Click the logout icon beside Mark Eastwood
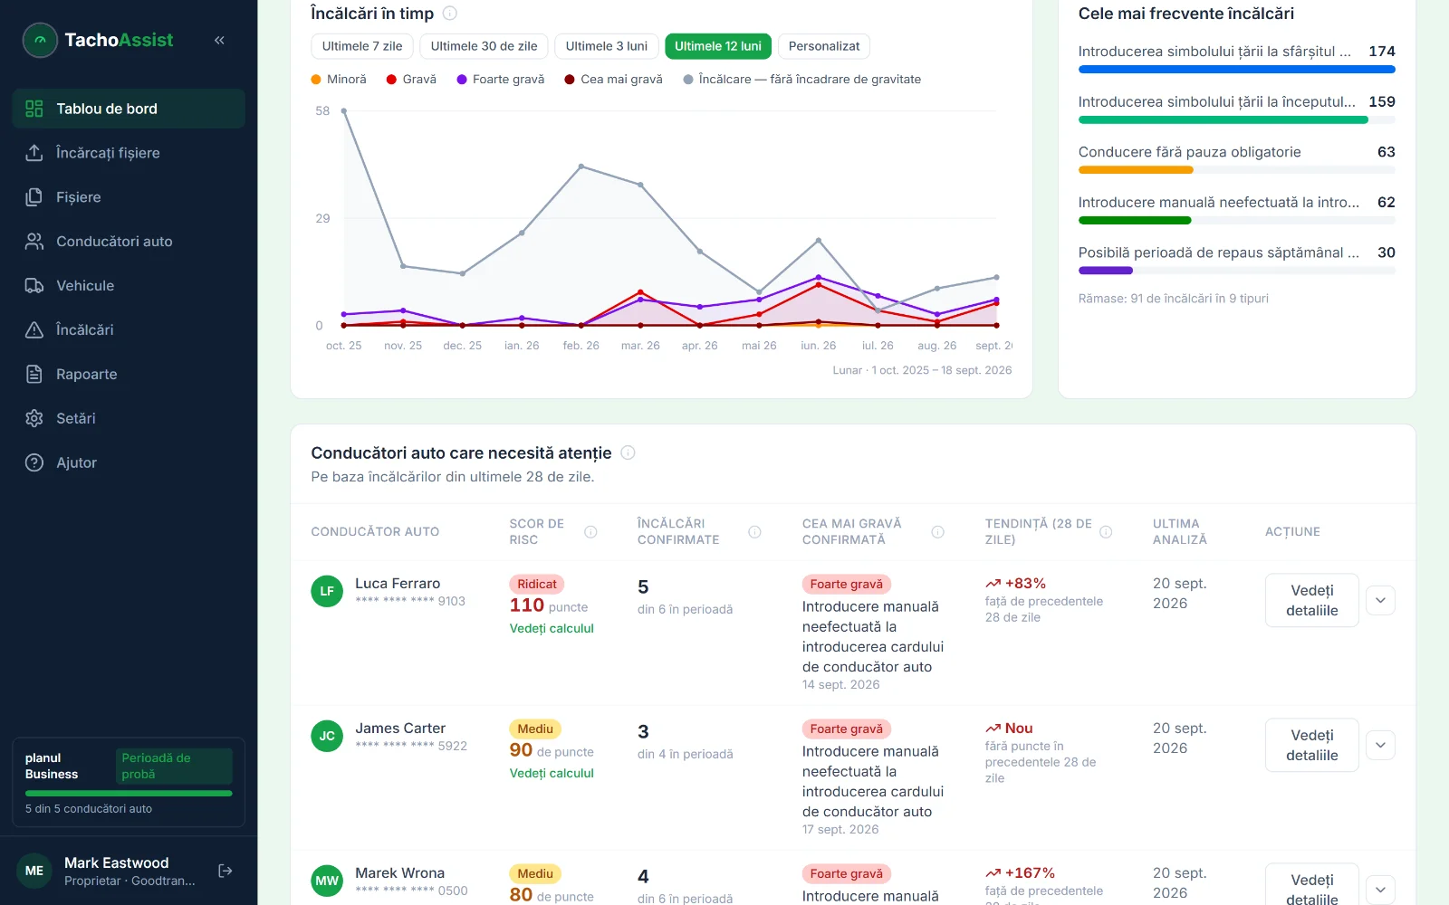 click(226, 871)
